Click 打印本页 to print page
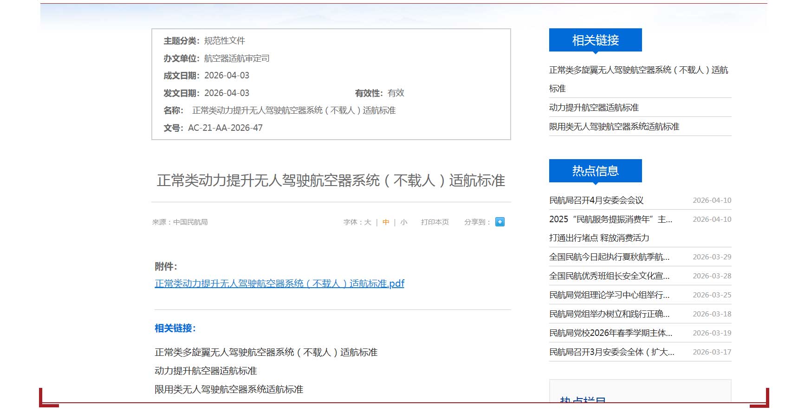The height and width of the screenshot is (412, 811). (x=435, y=222)
